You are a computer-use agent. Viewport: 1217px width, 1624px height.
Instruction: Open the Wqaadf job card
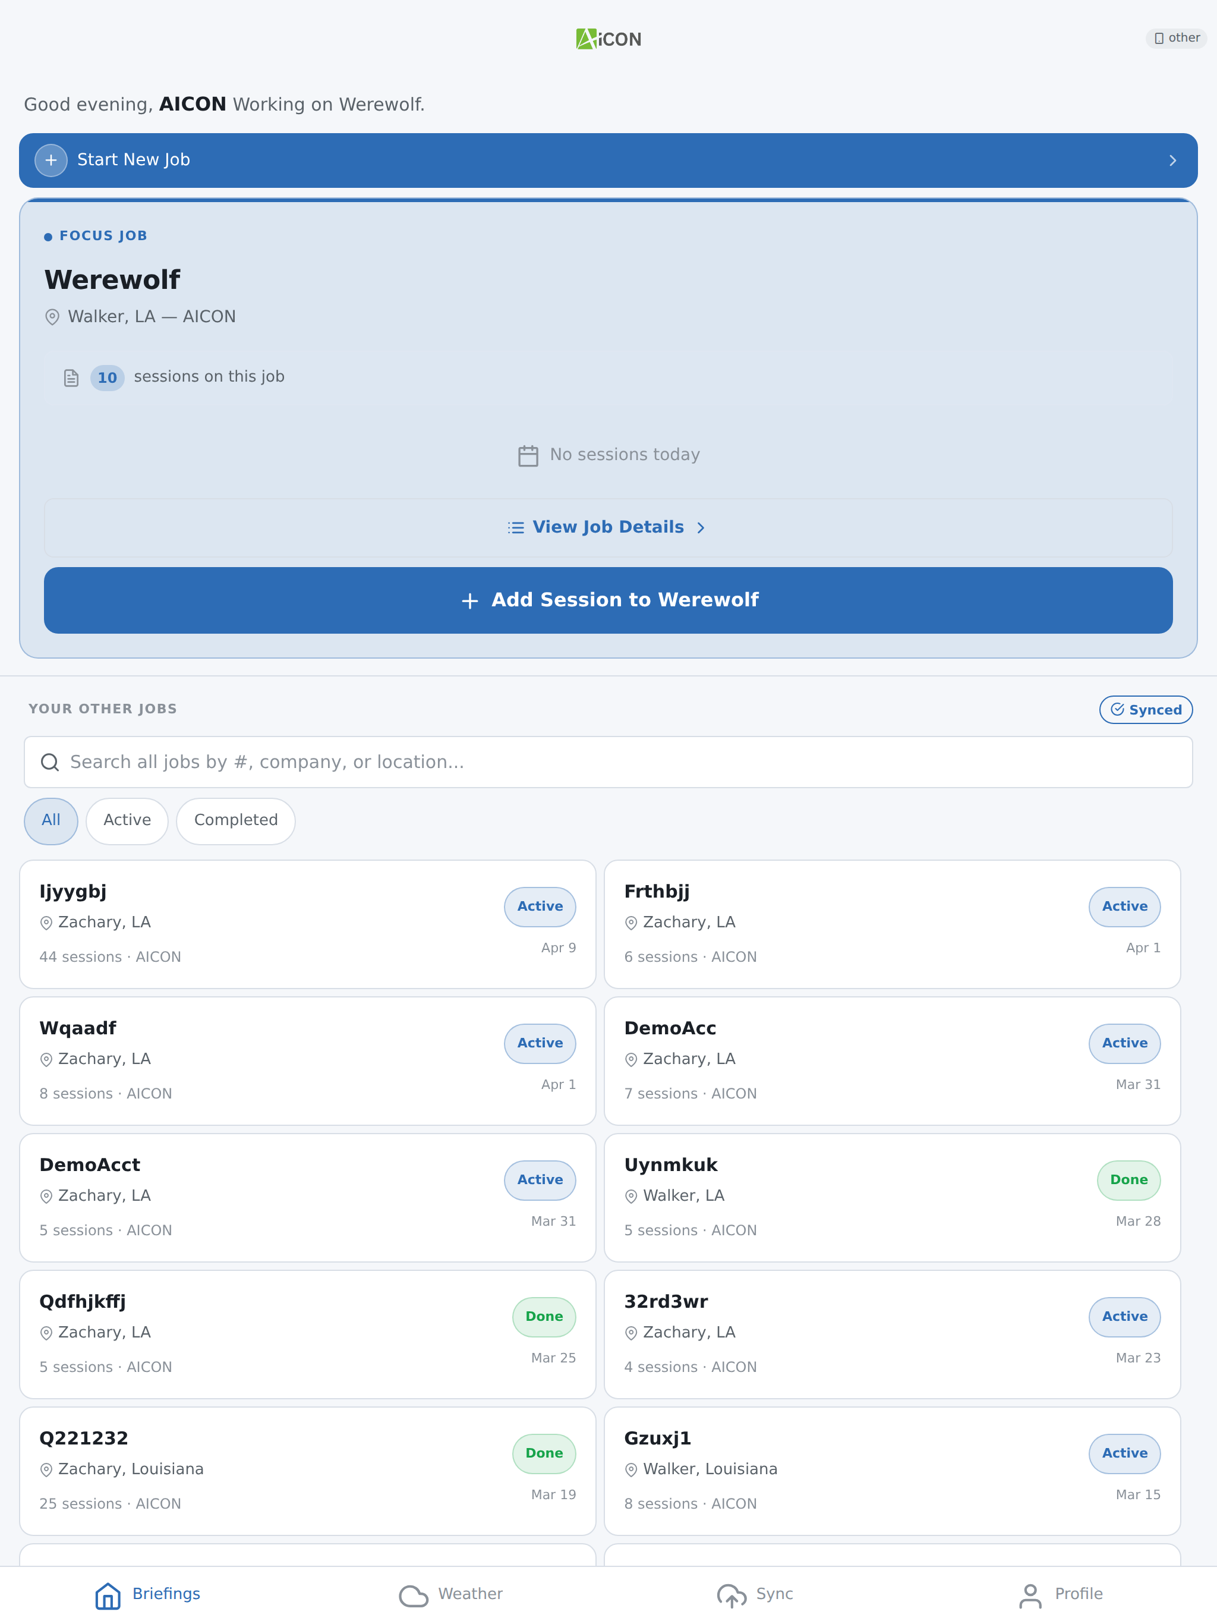click(308, 1060)
